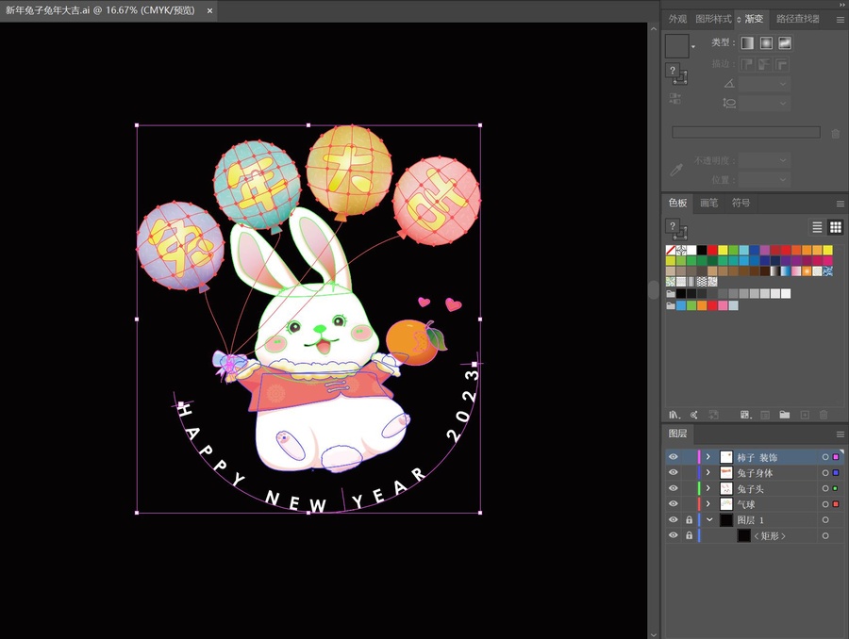Viewport: 849px width, 639px height.
Task: Pick the pink swatch in bottom color group
Action: tap(723, 305)
